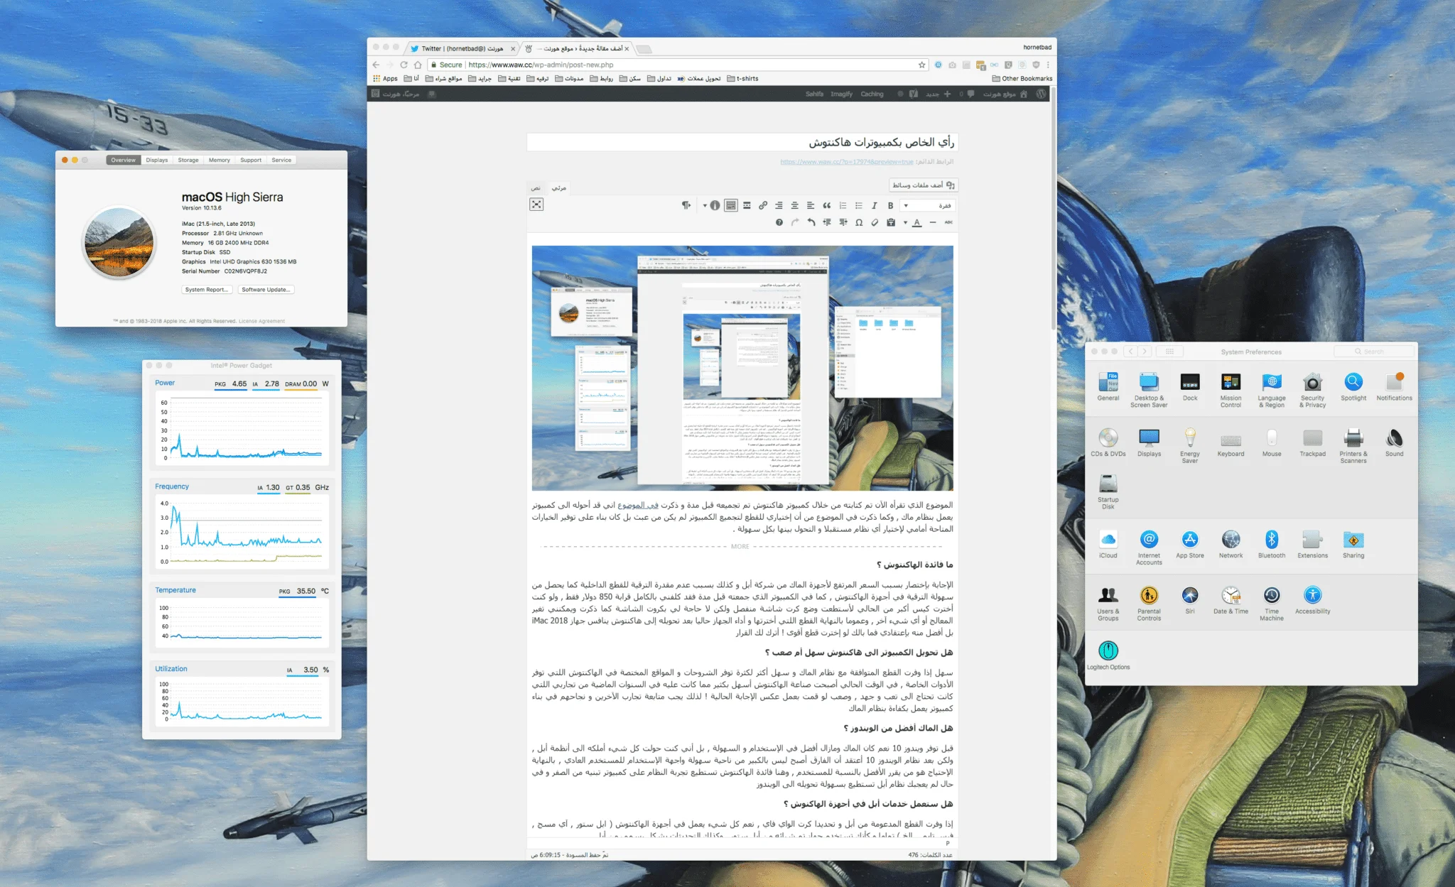Toggle Bold formatting in the editor toolbar

(x=890, y=205)
